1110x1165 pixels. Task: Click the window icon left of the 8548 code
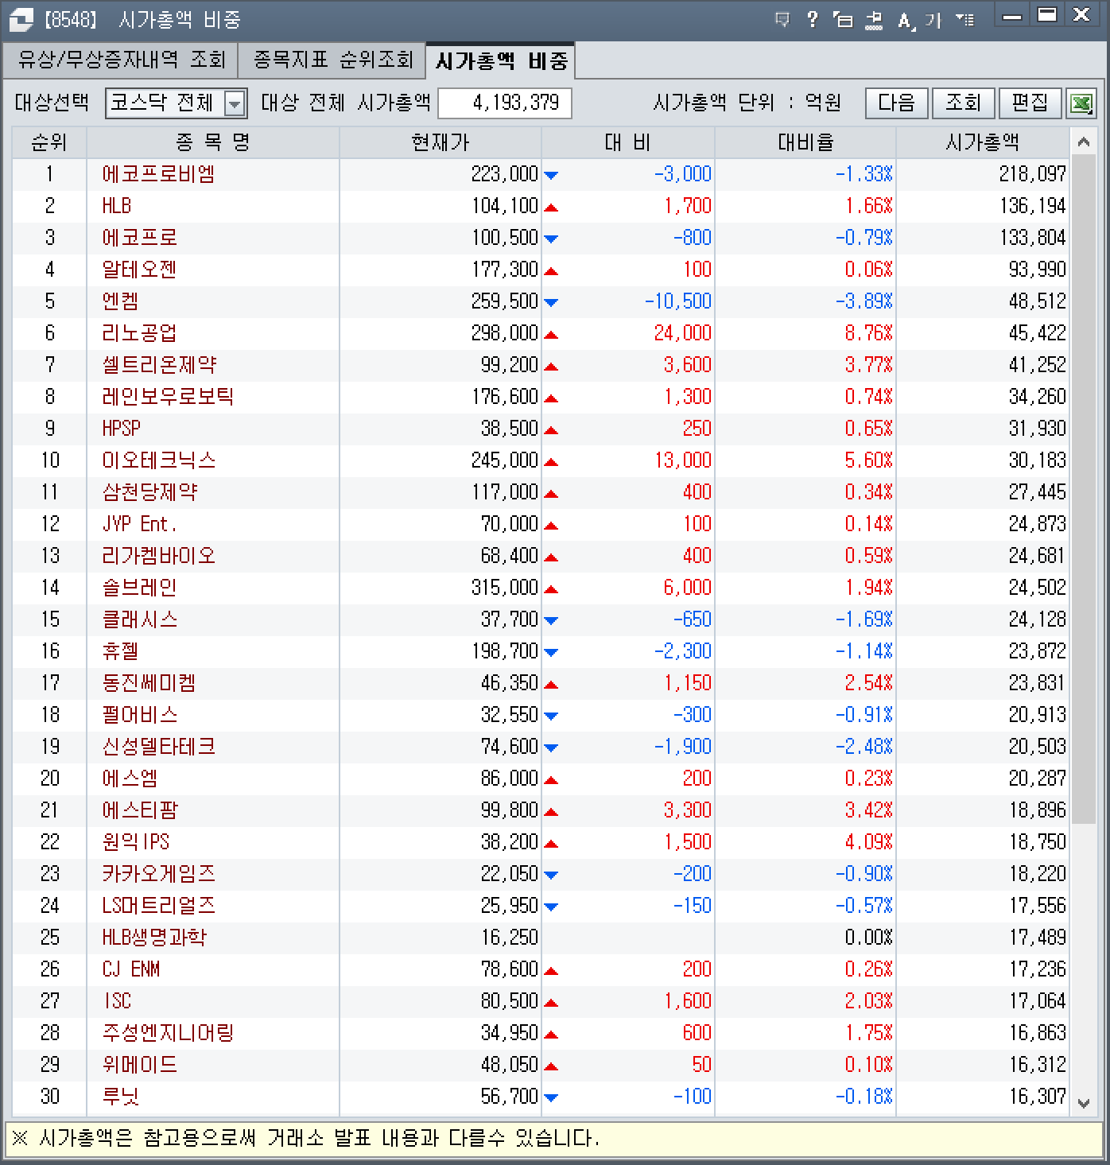(x=21, y=20)
